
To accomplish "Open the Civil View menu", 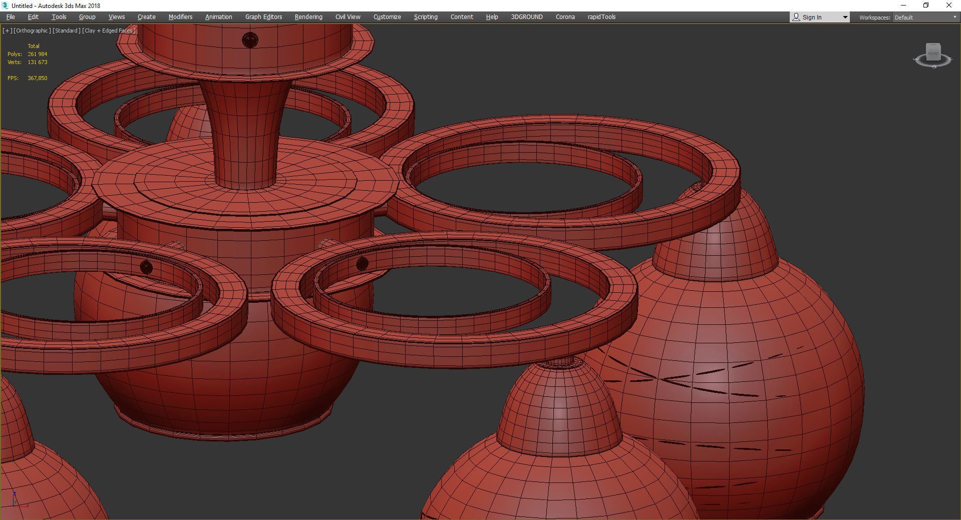I will 348,17.
